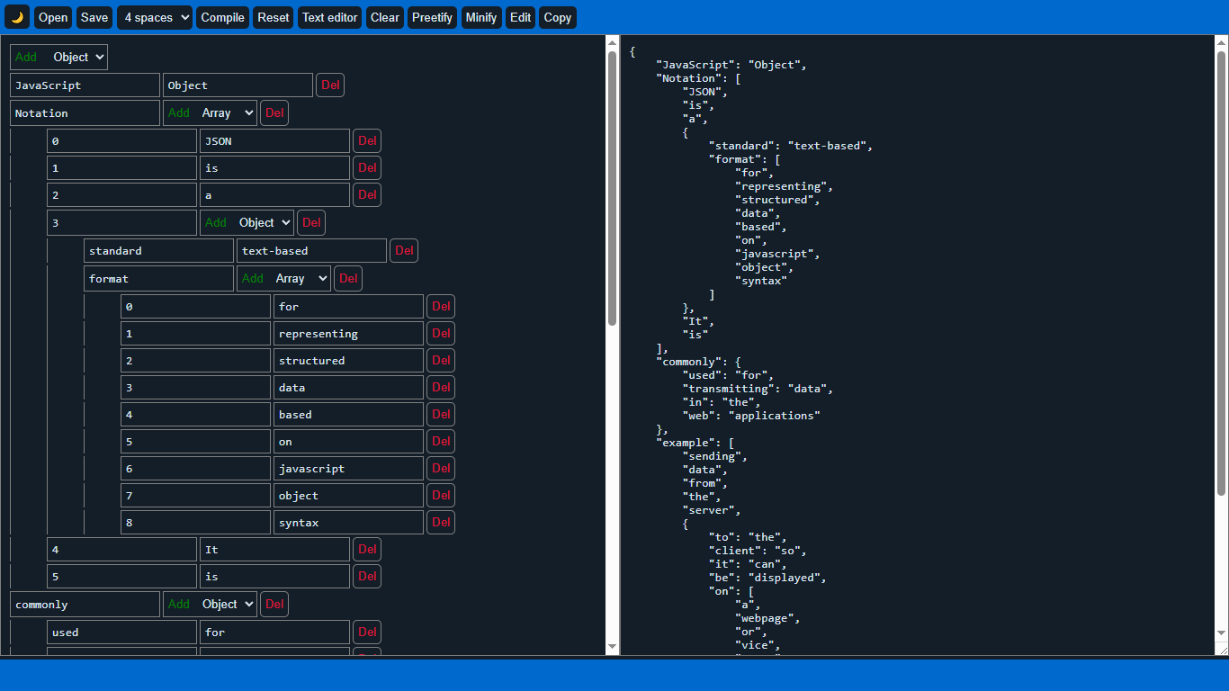Click the standard key field

[x=158, y=251]
